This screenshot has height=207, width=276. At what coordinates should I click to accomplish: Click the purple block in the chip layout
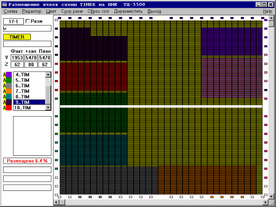pyautogui.click(x=231, y=42)
